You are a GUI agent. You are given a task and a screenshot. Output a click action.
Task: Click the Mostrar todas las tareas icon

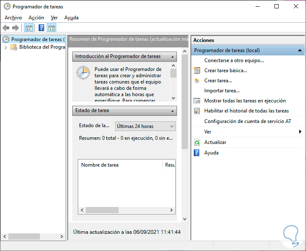coord(197,101)
